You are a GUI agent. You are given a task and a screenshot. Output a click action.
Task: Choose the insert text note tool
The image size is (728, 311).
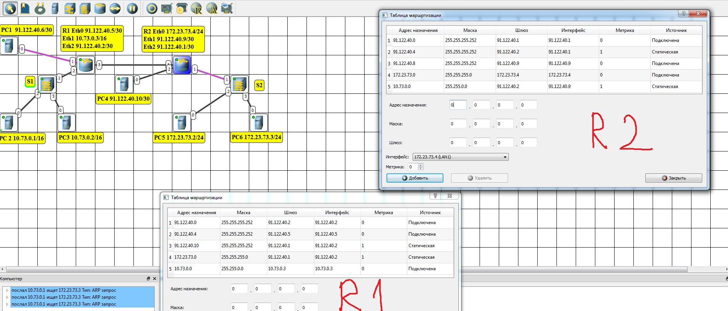[x=25, y=8]
